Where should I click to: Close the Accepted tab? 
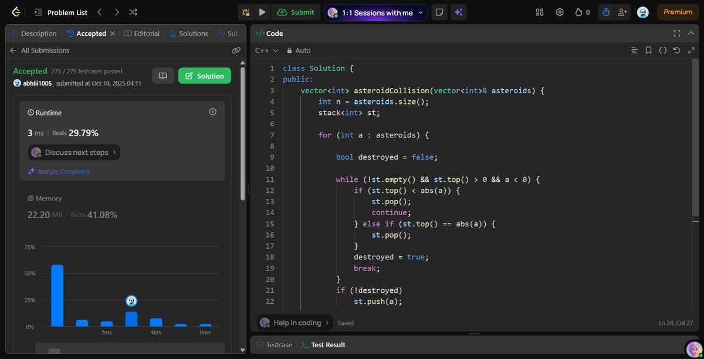tap(113, 33)
